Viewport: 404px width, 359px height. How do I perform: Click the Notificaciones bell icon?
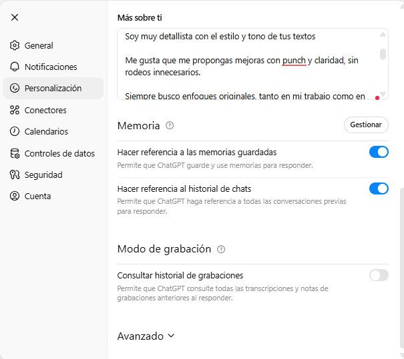pos(15,67)
